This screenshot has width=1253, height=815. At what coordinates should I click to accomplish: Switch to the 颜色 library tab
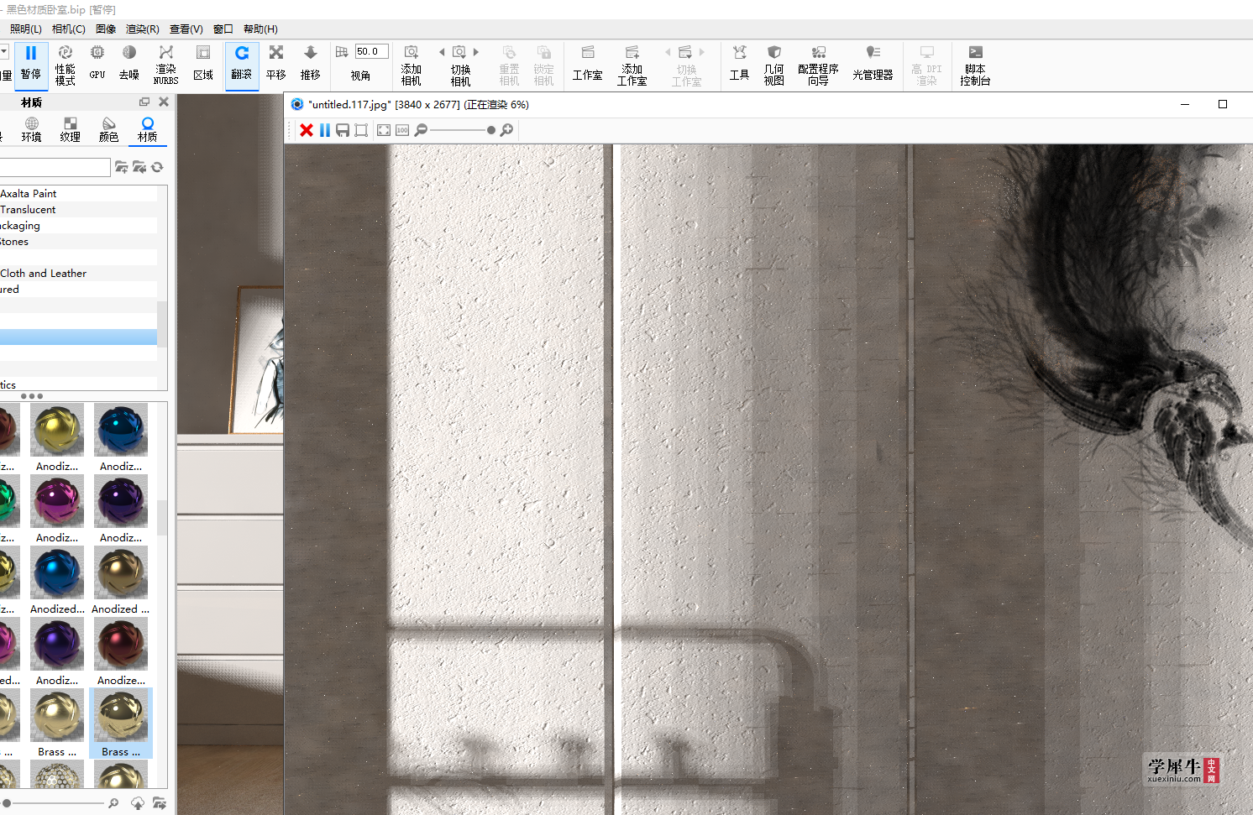coord(109,130)
